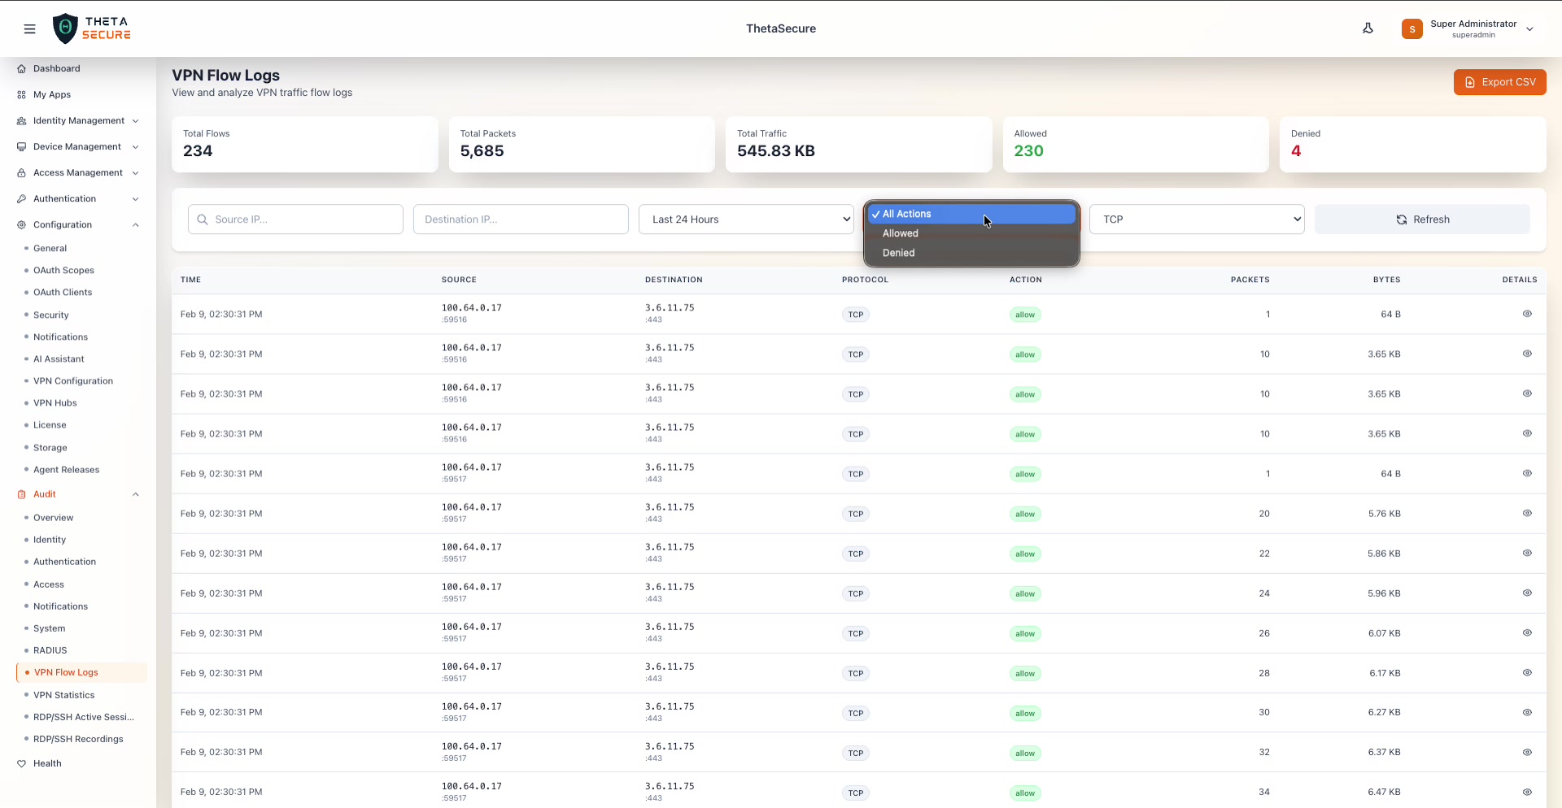Screen dimensions: 1562x808
Task: View details eye icon for first flow row
Action: point(1527,314)
